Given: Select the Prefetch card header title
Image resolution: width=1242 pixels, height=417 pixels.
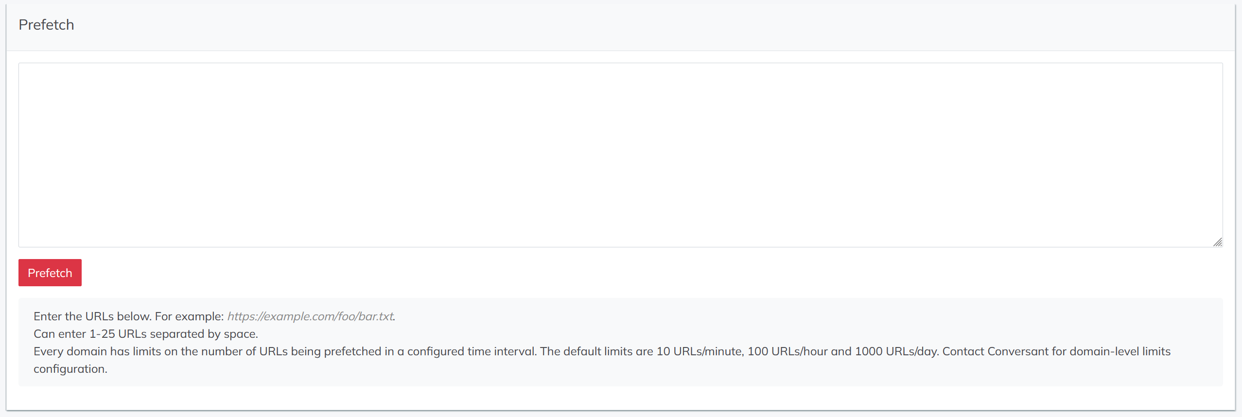Looking at the screenshot, I should pos(46,25).
